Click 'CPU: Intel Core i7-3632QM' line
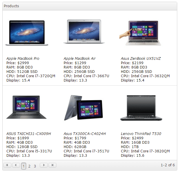The height and width of the screenshot is (173, 179). 145,76
